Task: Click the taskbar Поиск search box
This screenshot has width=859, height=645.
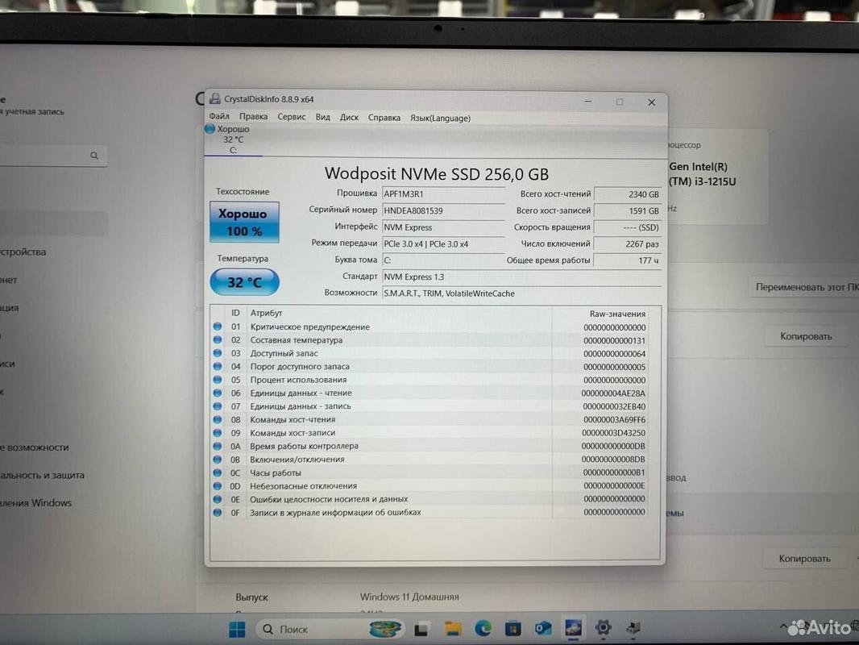Action: point(330,629)
